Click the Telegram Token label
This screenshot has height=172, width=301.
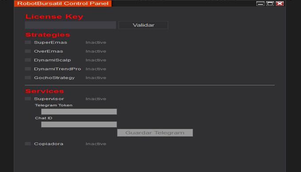tap(54, 105)
